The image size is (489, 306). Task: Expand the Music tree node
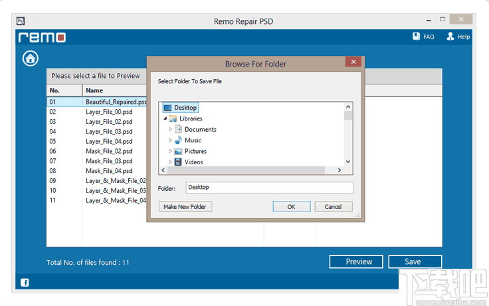click(x=170, y=140)
